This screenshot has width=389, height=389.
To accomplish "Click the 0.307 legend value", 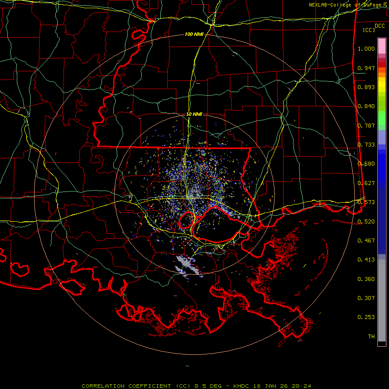I will pos(366,298).
